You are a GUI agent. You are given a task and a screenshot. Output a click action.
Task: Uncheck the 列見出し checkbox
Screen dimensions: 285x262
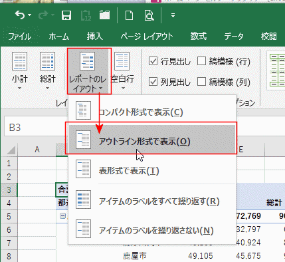tap(153, 82)
